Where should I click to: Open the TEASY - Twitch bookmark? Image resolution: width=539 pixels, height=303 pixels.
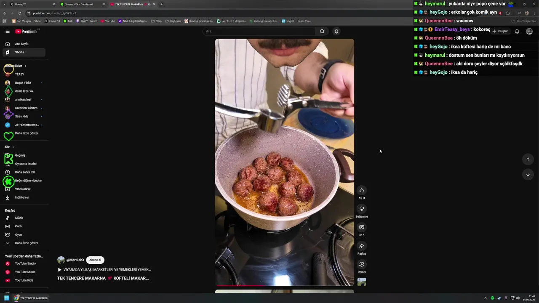86,21
